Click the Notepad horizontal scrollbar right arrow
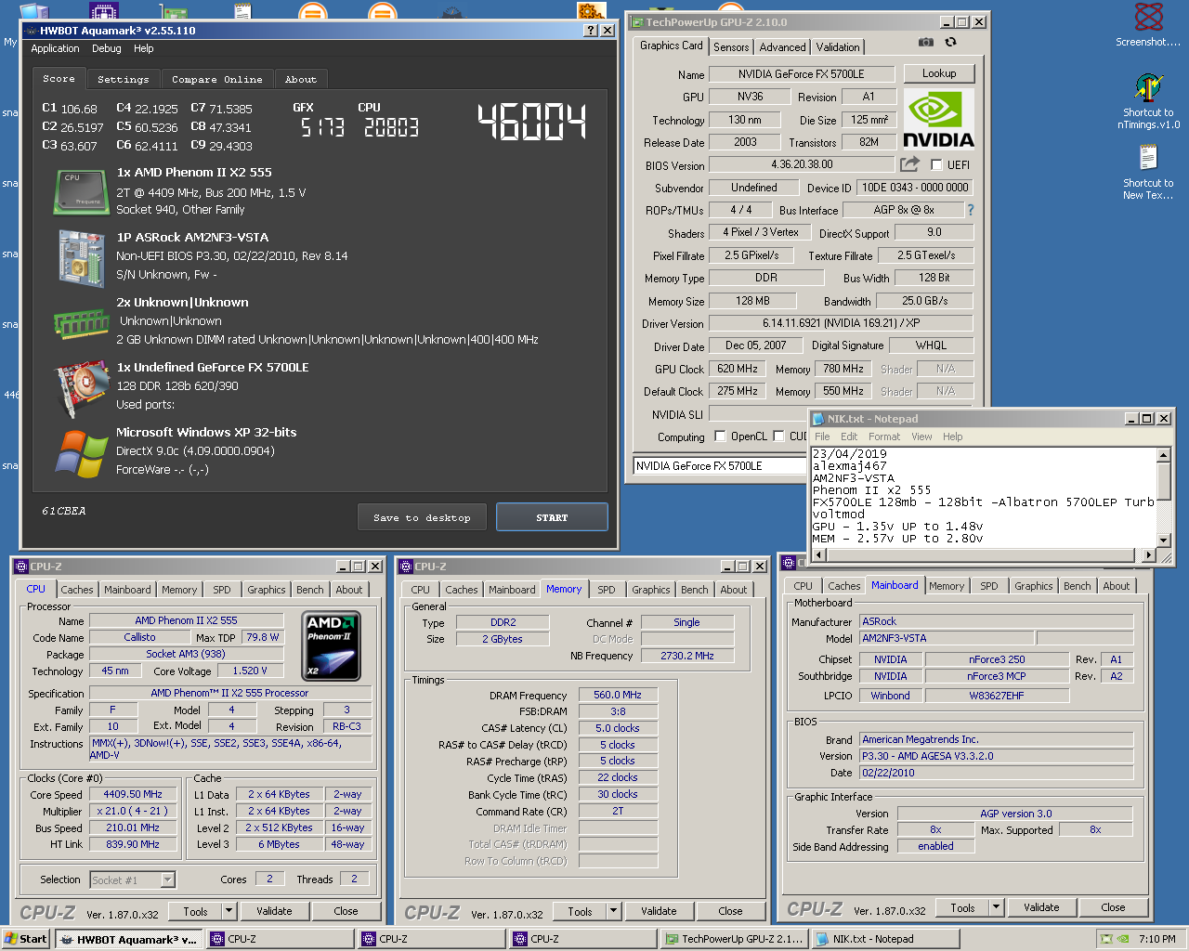The image size is (1189, 951). [x=1148, y=554]
